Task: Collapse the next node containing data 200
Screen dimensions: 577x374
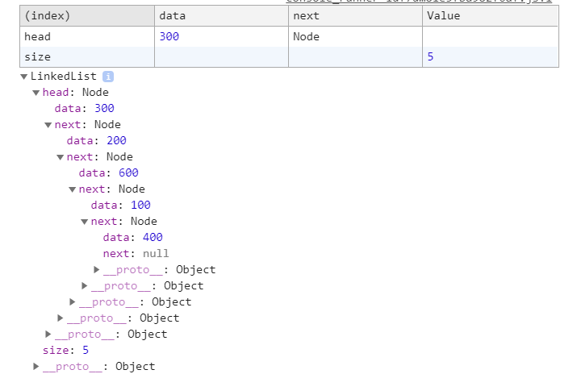Action: pos(48,125)
